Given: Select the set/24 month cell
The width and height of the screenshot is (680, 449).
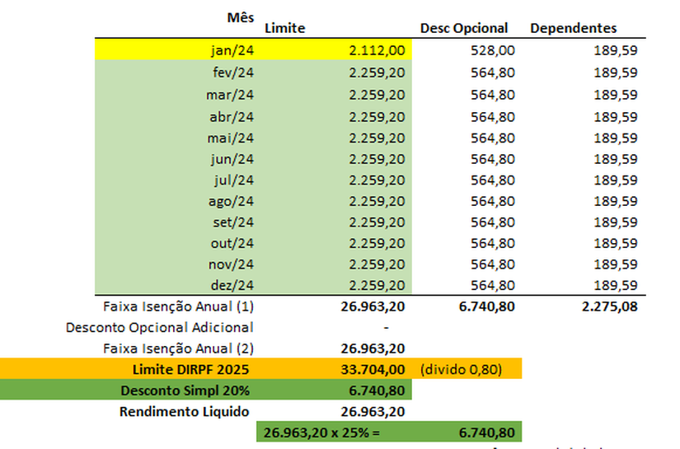Looking at the screenshot, I should [x=233, y=222].
